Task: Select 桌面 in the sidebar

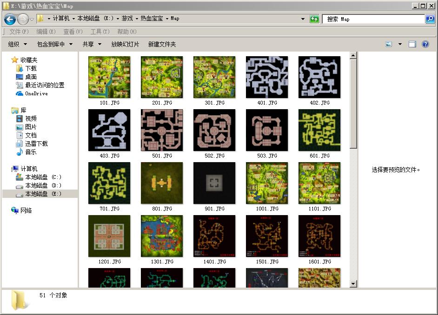Action: pos(31,77)
